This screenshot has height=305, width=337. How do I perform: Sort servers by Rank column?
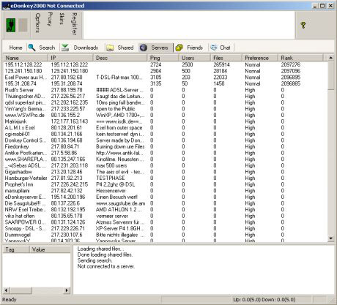pos(300,58)
